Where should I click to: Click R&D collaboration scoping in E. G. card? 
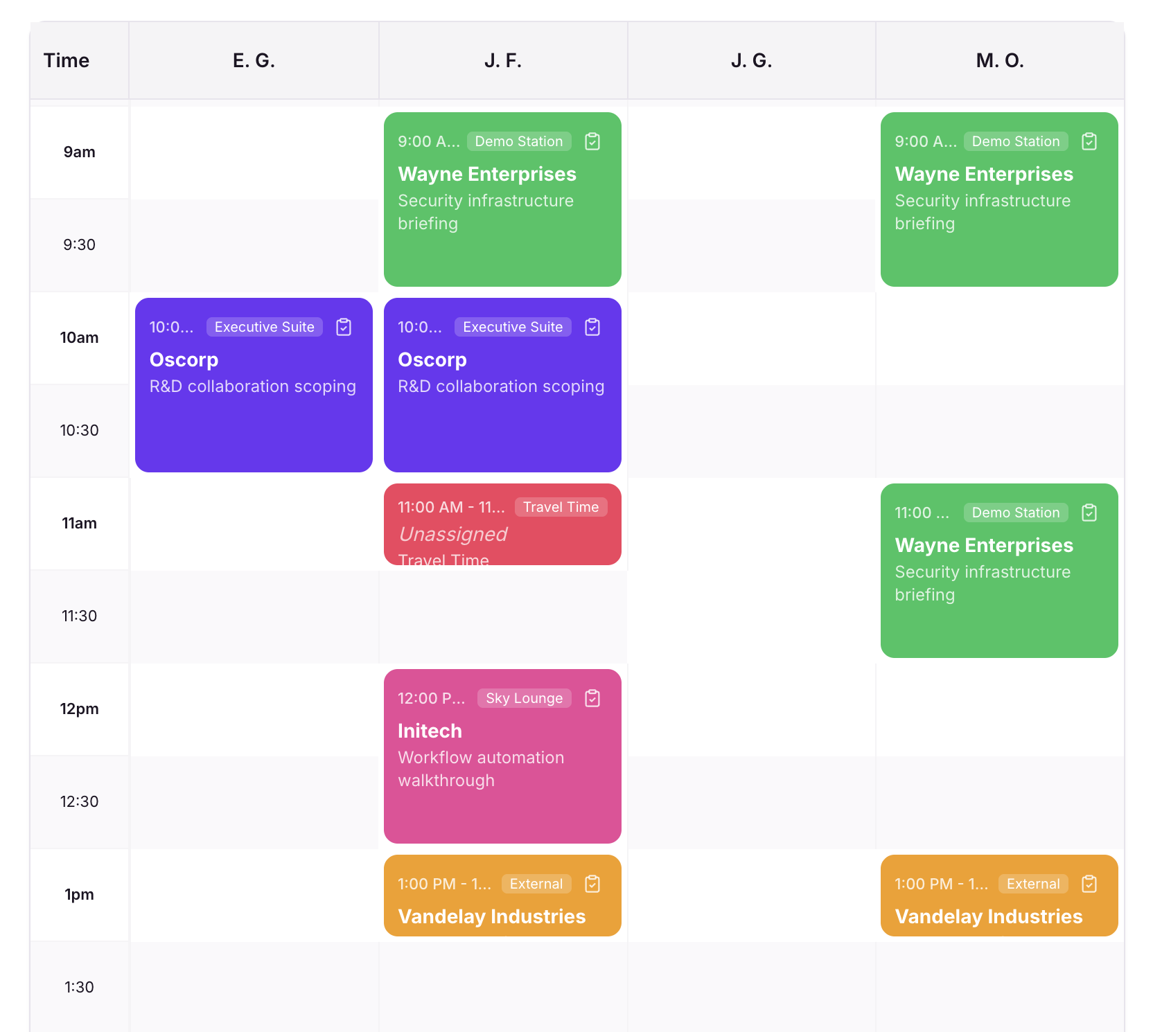tap(253, 386)
